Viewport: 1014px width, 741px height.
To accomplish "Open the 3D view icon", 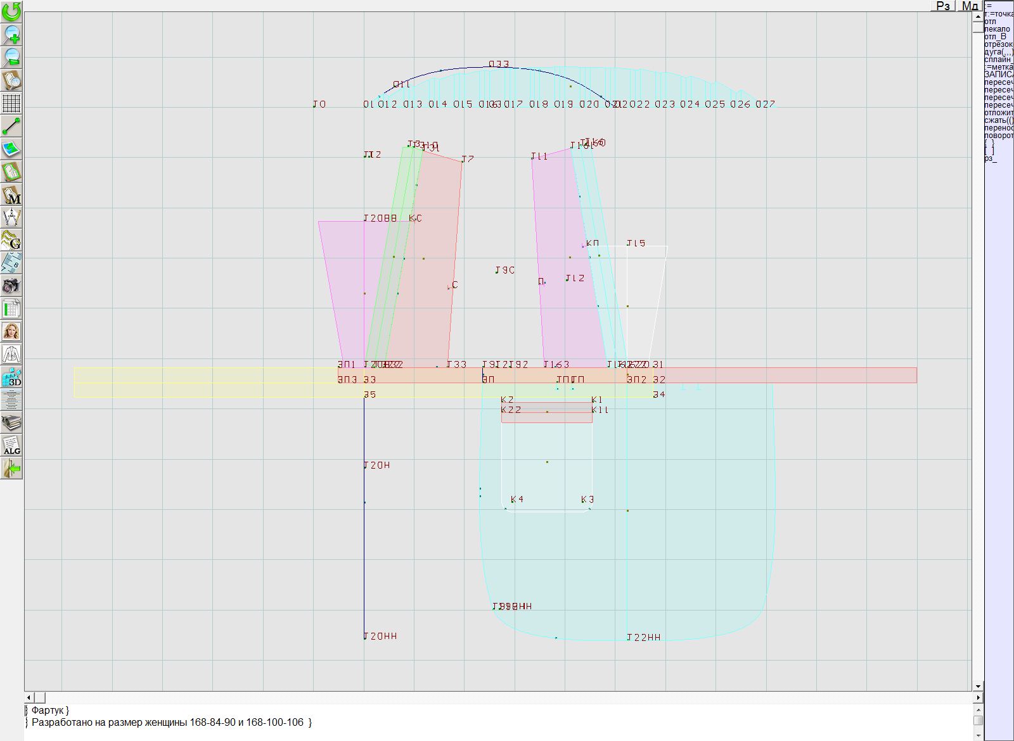I will click(x=11, y=377).
